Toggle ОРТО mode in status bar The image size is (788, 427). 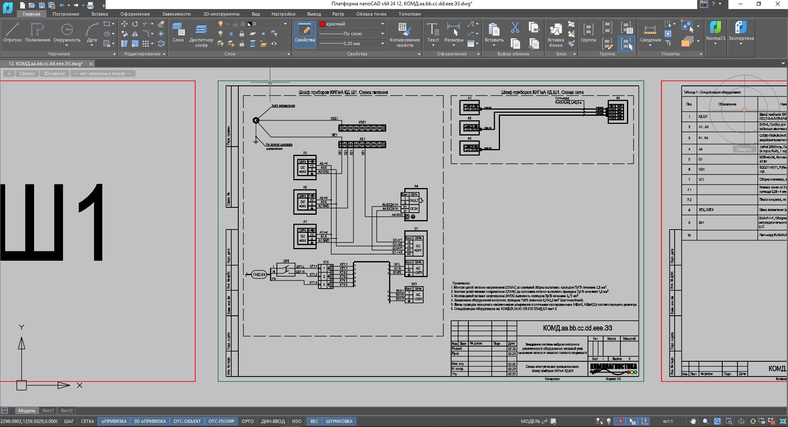coord(248,421)
